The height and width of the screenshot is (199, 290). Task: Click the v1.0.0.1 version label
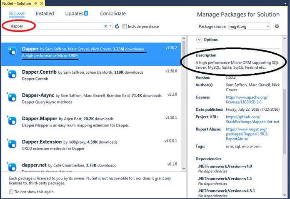[x=171, y=141]
